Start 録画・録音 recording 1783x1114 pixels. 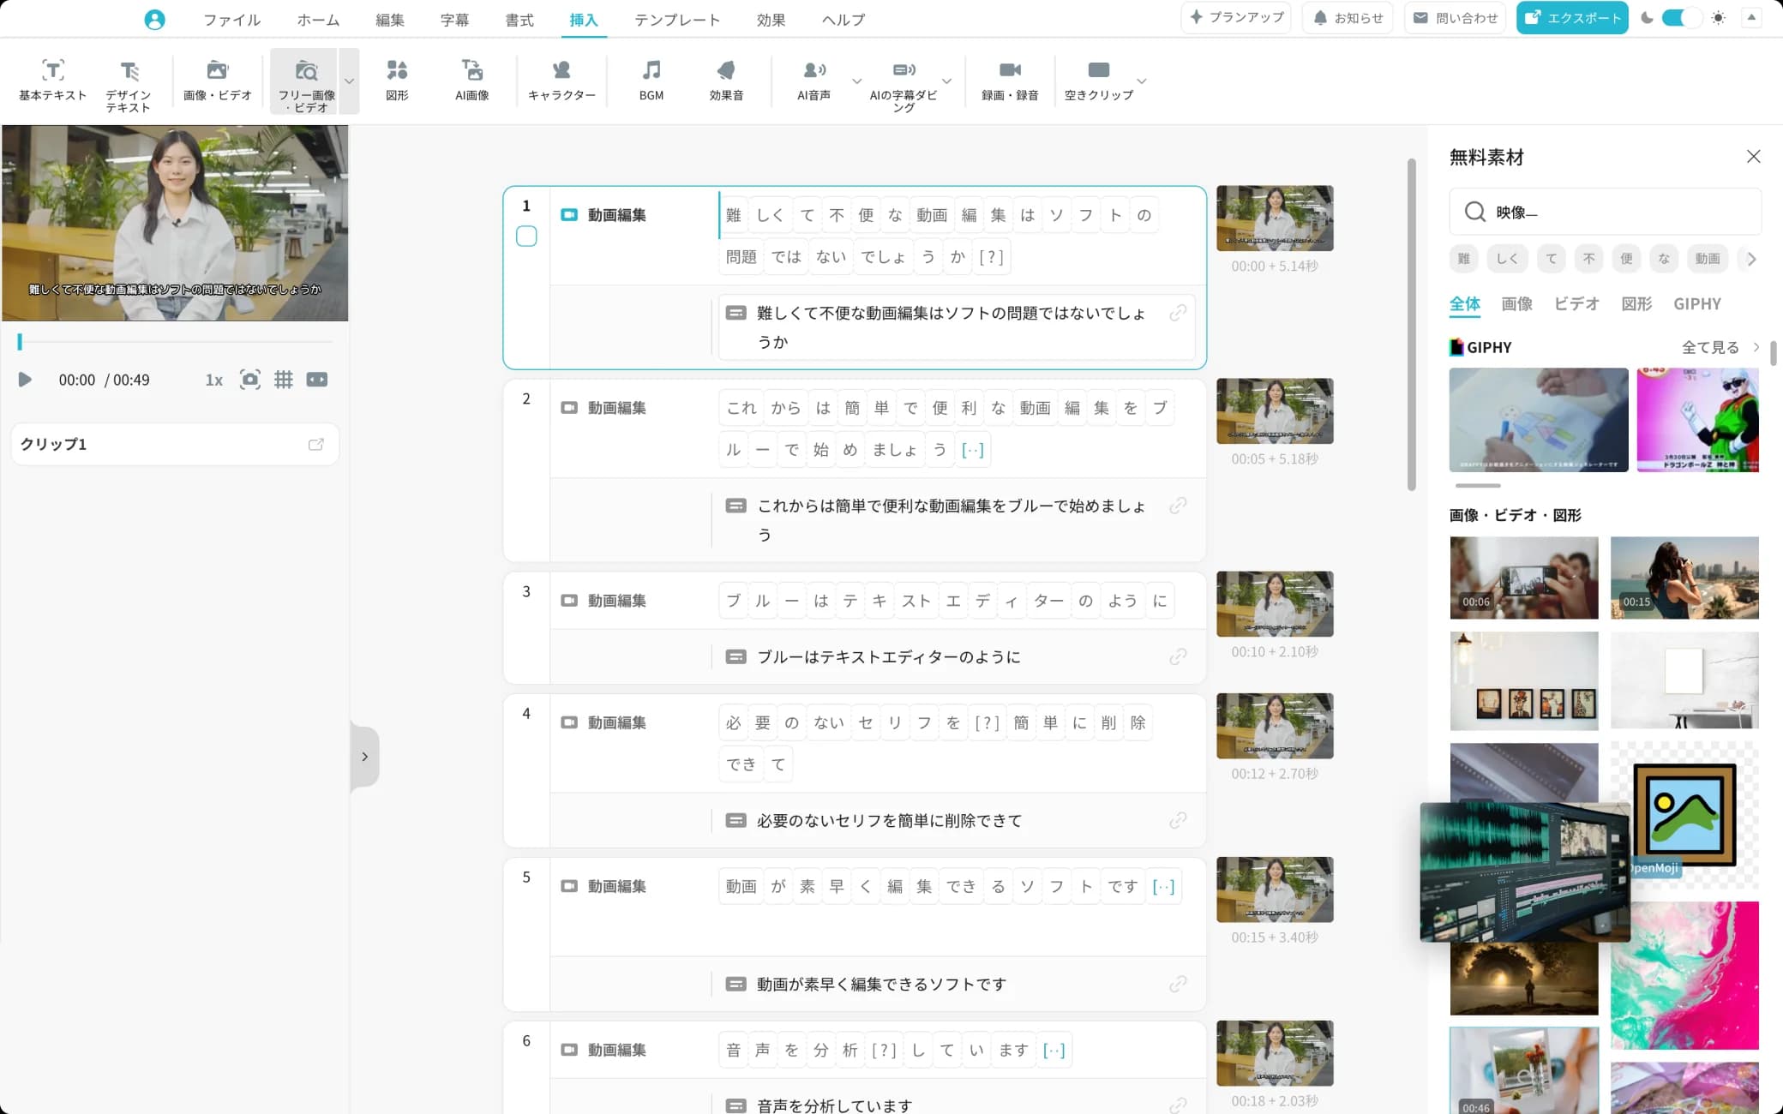1010,80
